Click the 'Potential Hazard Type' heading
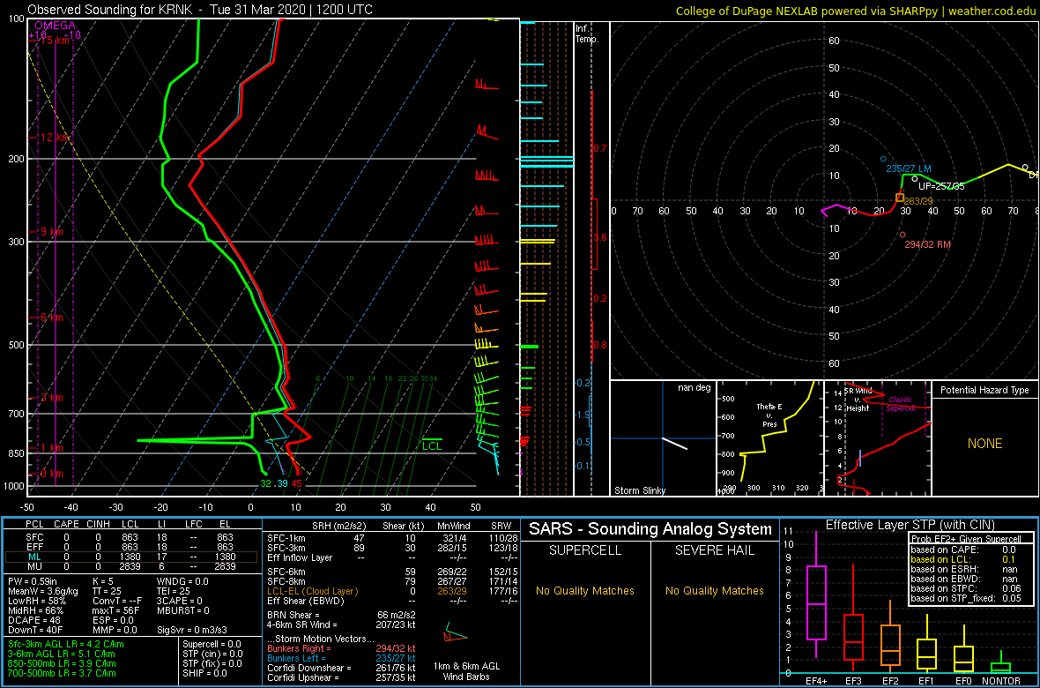This screenshot has width=1040, height=688. (984, 391)
